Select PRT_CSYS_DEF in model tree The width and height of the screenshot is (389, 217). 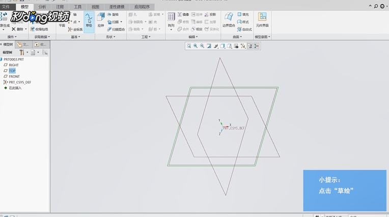pyautogui.click(x=20, y=82)
